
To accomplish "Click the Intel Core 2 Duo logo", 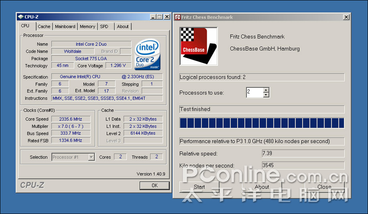I will click(147, 55).
